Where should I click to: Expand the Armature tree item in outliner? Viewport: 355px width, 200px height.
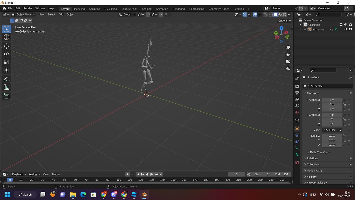pos(305,29)
